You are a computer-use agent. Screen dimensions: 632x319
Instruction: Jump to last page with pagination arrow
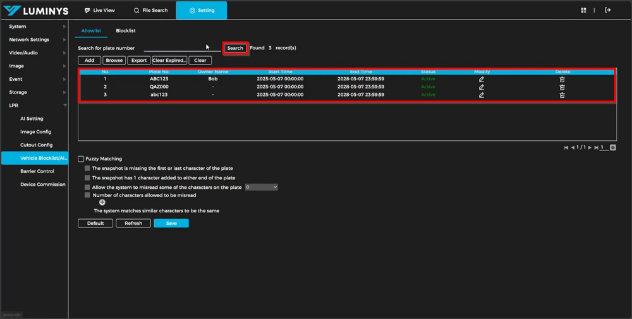coord(596,148)
